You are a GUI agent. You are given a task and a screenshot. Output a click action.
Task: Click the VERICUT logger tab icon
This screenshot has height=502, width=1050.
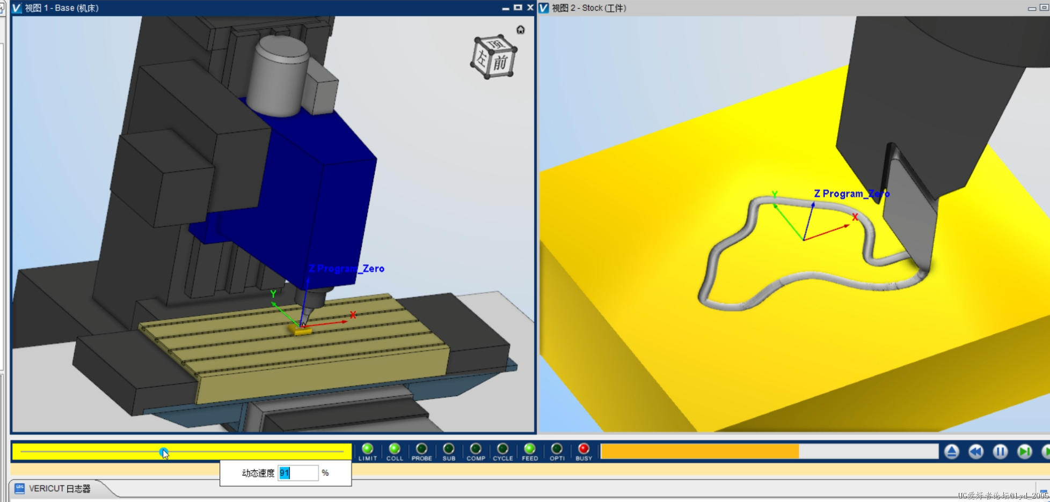(x=20, y=489)
